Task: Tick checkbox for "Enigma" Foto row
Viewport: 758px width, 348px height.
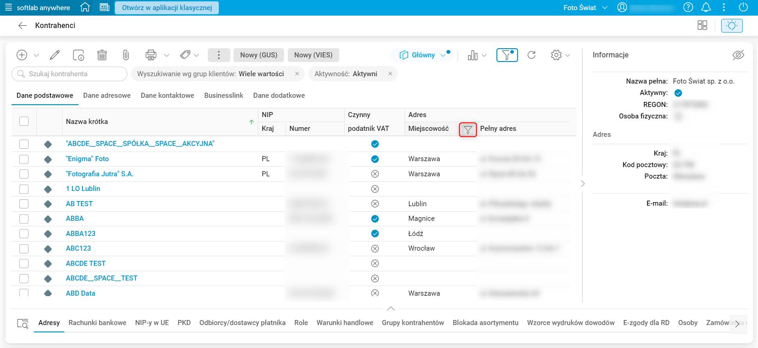Action: [24, 159]
